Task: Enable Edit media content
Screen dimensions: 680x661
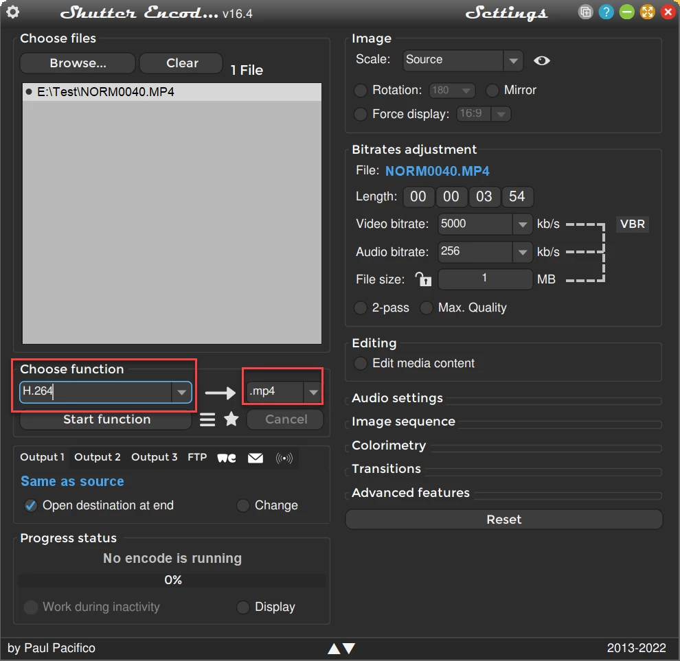Action: (x=361, y=363)
